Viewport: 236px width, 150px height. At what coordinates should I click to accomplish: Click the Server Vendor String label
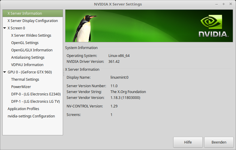pyautogui.click(x=84, y=92)
